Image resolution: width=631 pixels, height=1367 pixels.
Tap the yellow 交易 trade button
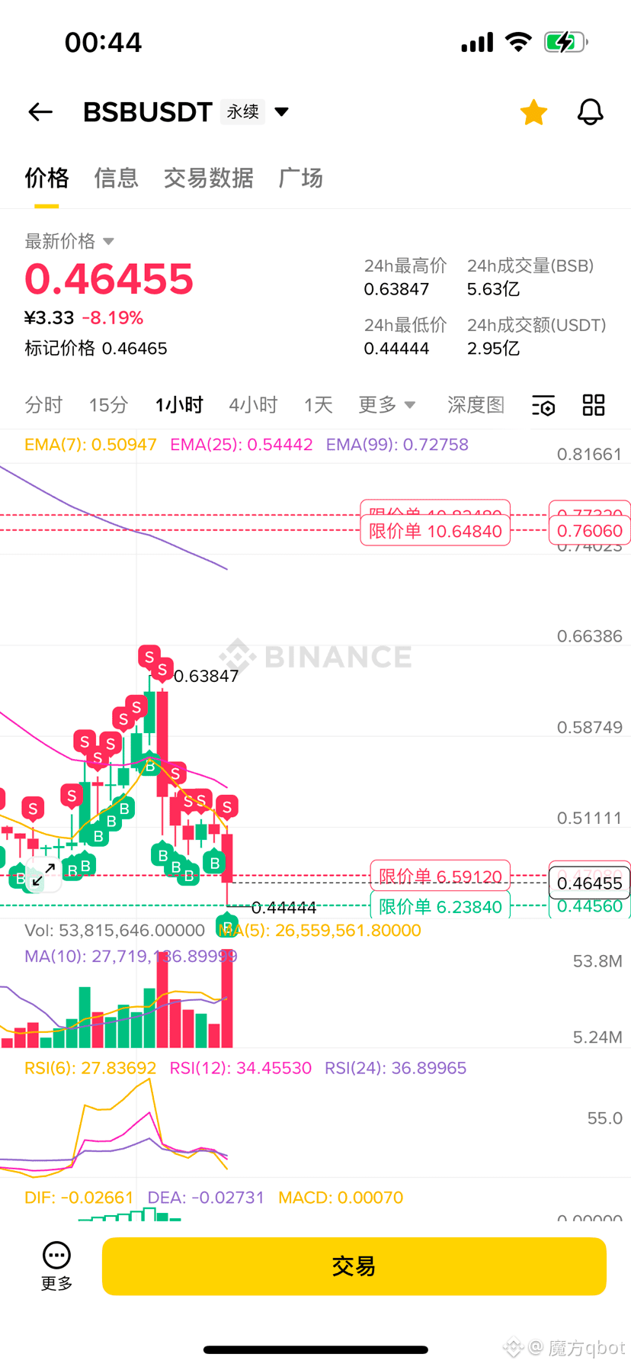coord(354,1266)
